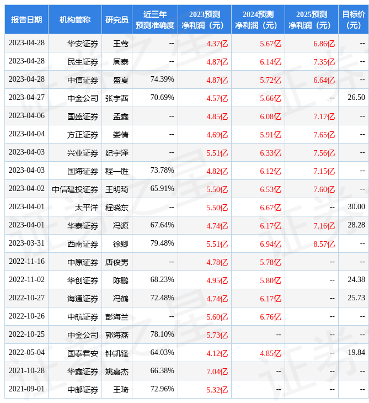Click the 8.57亿 2025 profit forecast
Viewport: 369px width, 403px height.
[x=324, y=244]
